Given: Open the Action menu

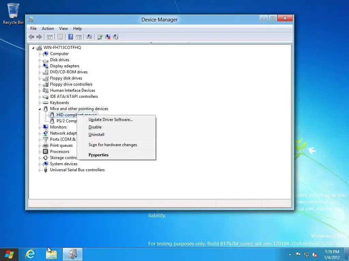Looking at the screenshot, I should pyautogui.click(x=48, y=29).
